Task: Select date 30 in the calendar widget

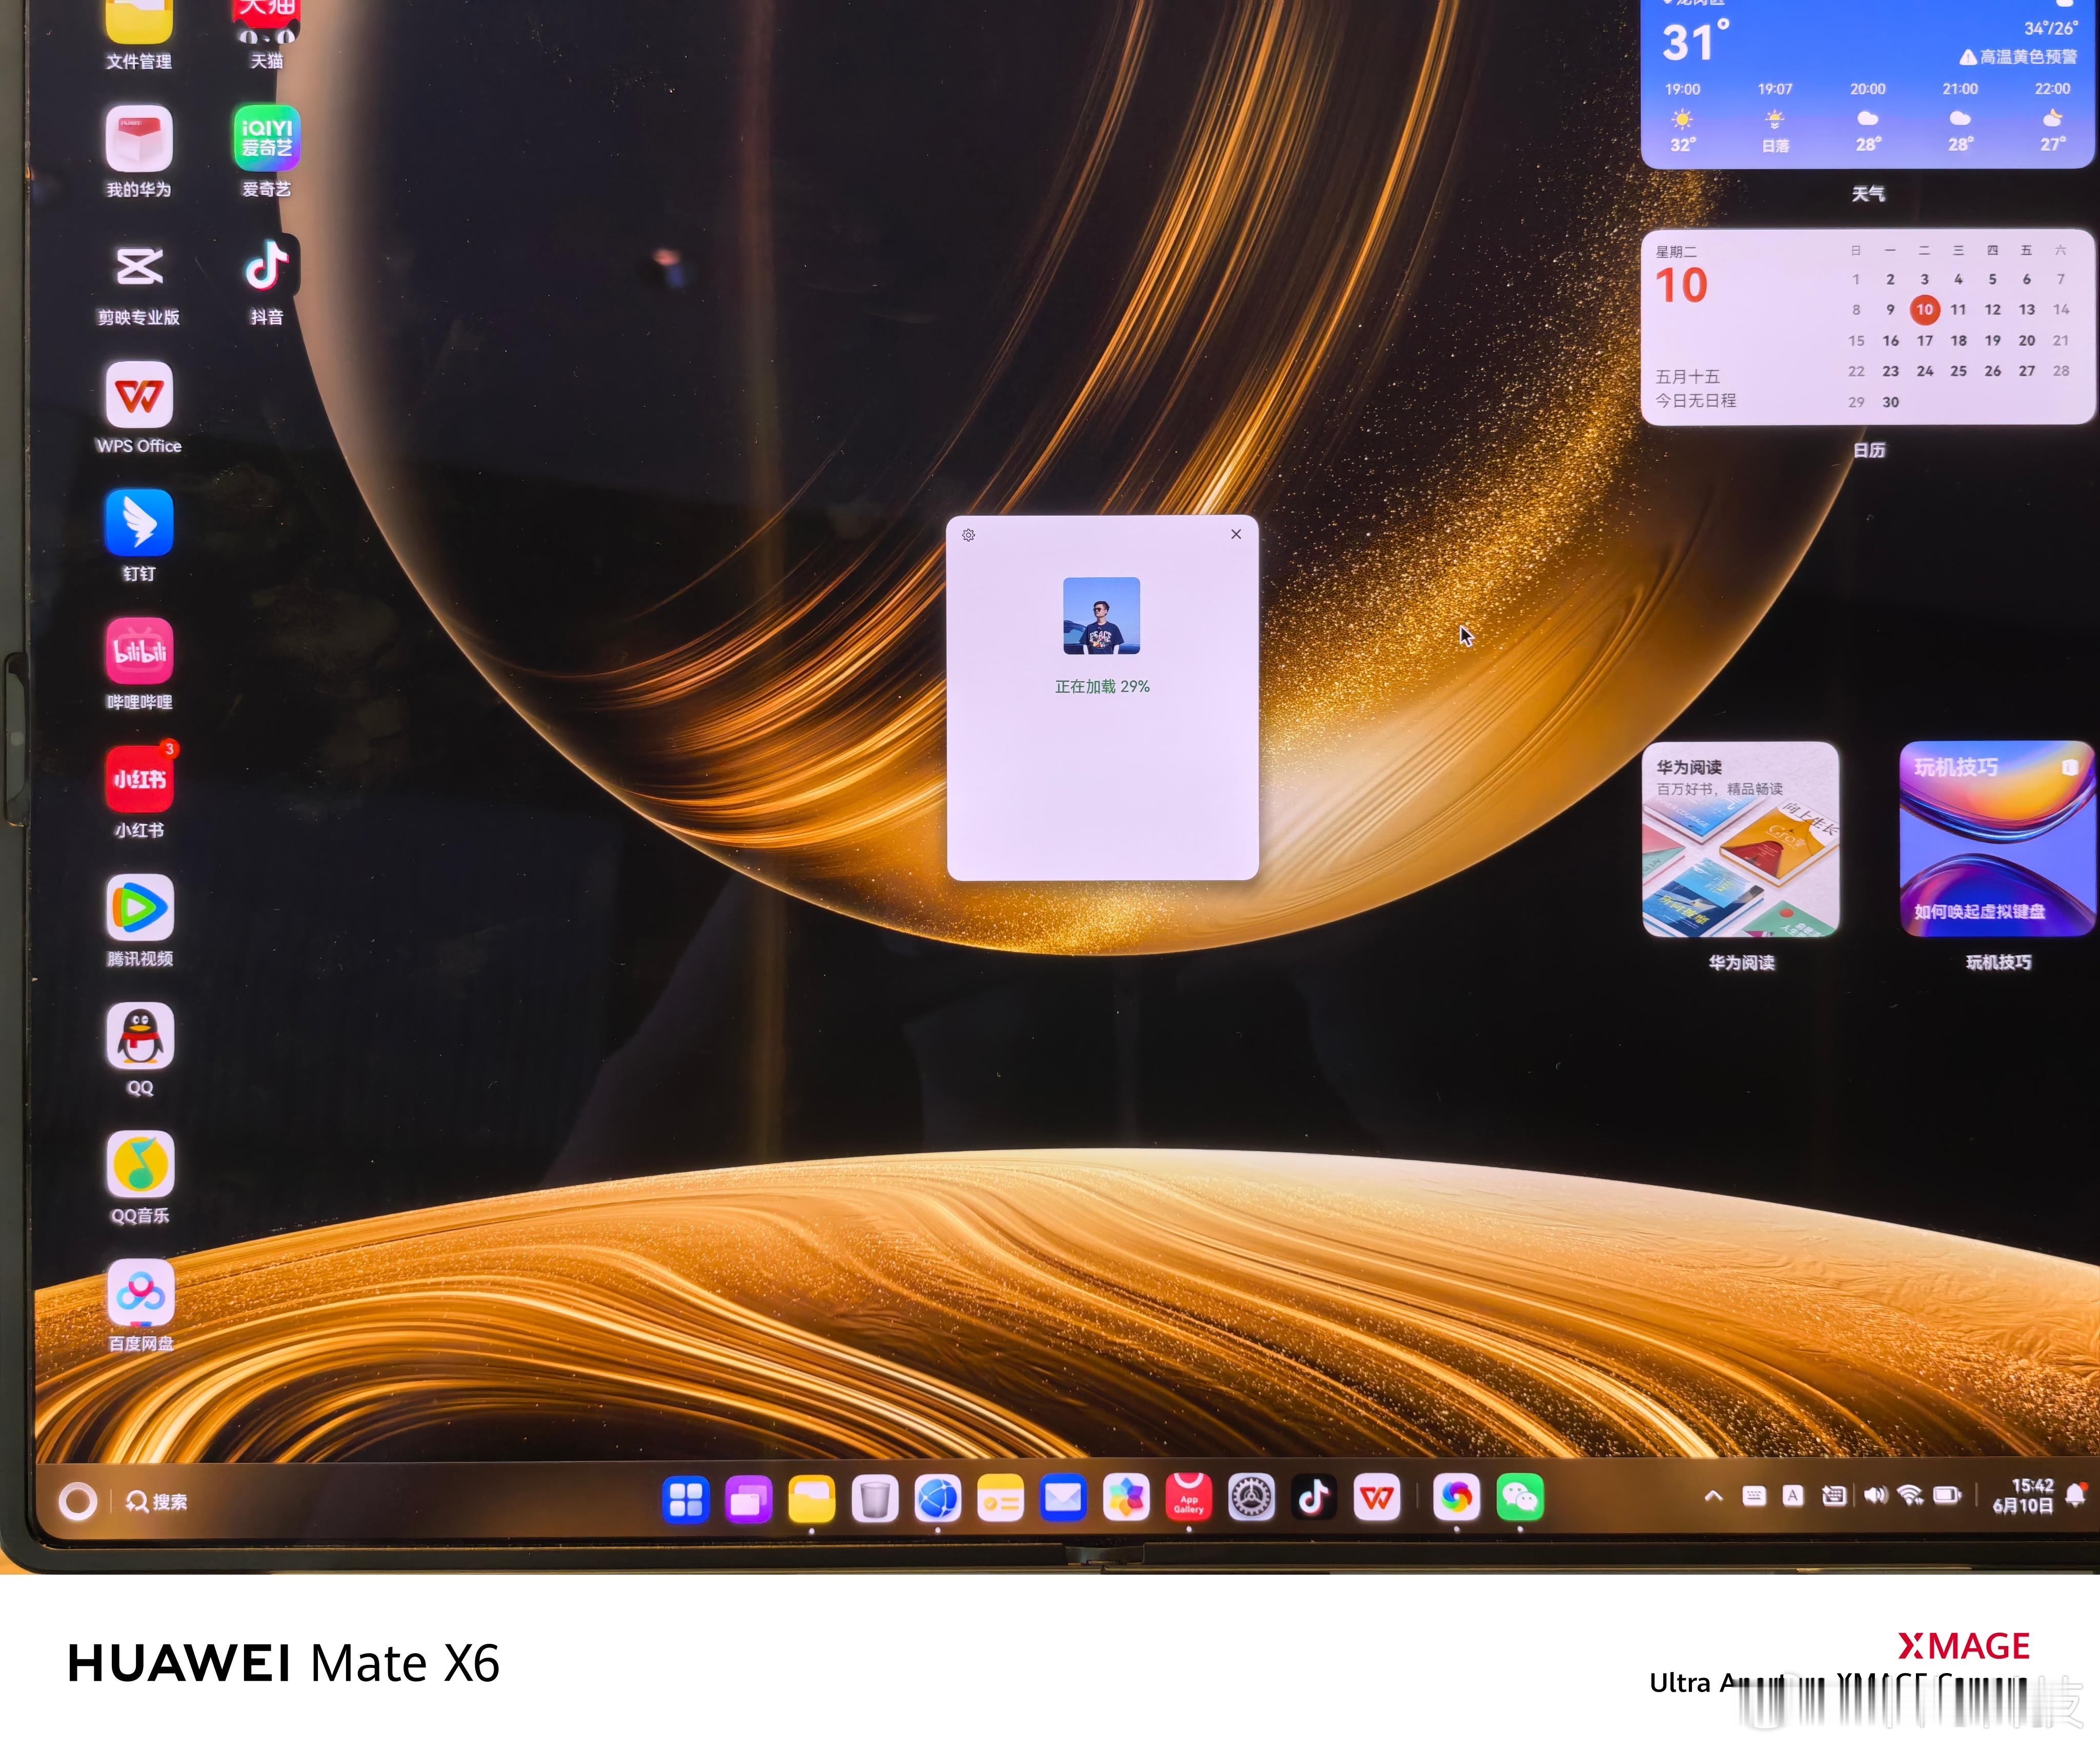Action: click(1891, 402)
